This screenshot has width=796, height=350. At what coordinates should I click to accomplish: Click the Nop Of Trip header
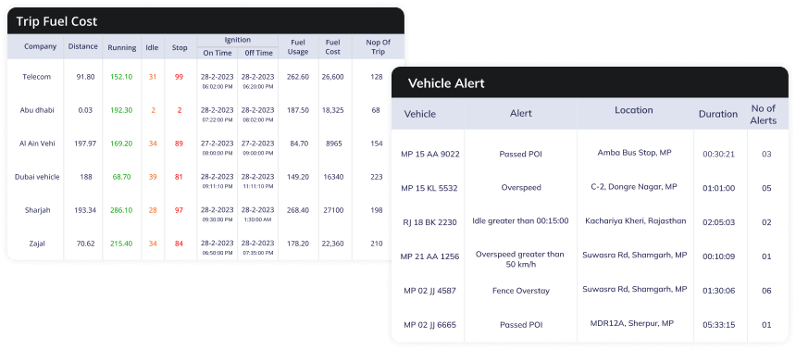pos(376,47)
